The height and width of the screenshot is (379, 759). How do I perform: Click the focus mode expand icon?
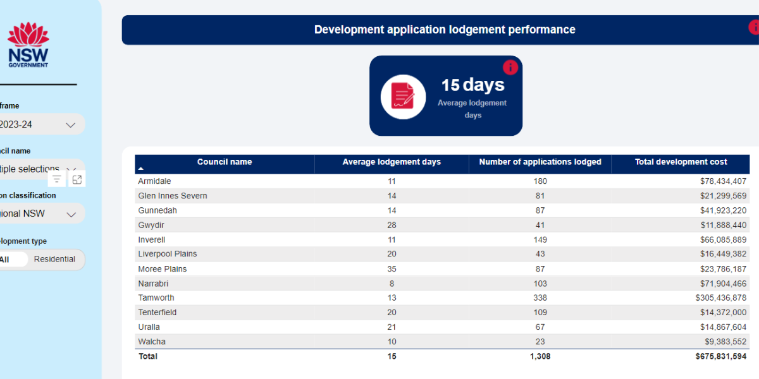(x=77, y=179)
